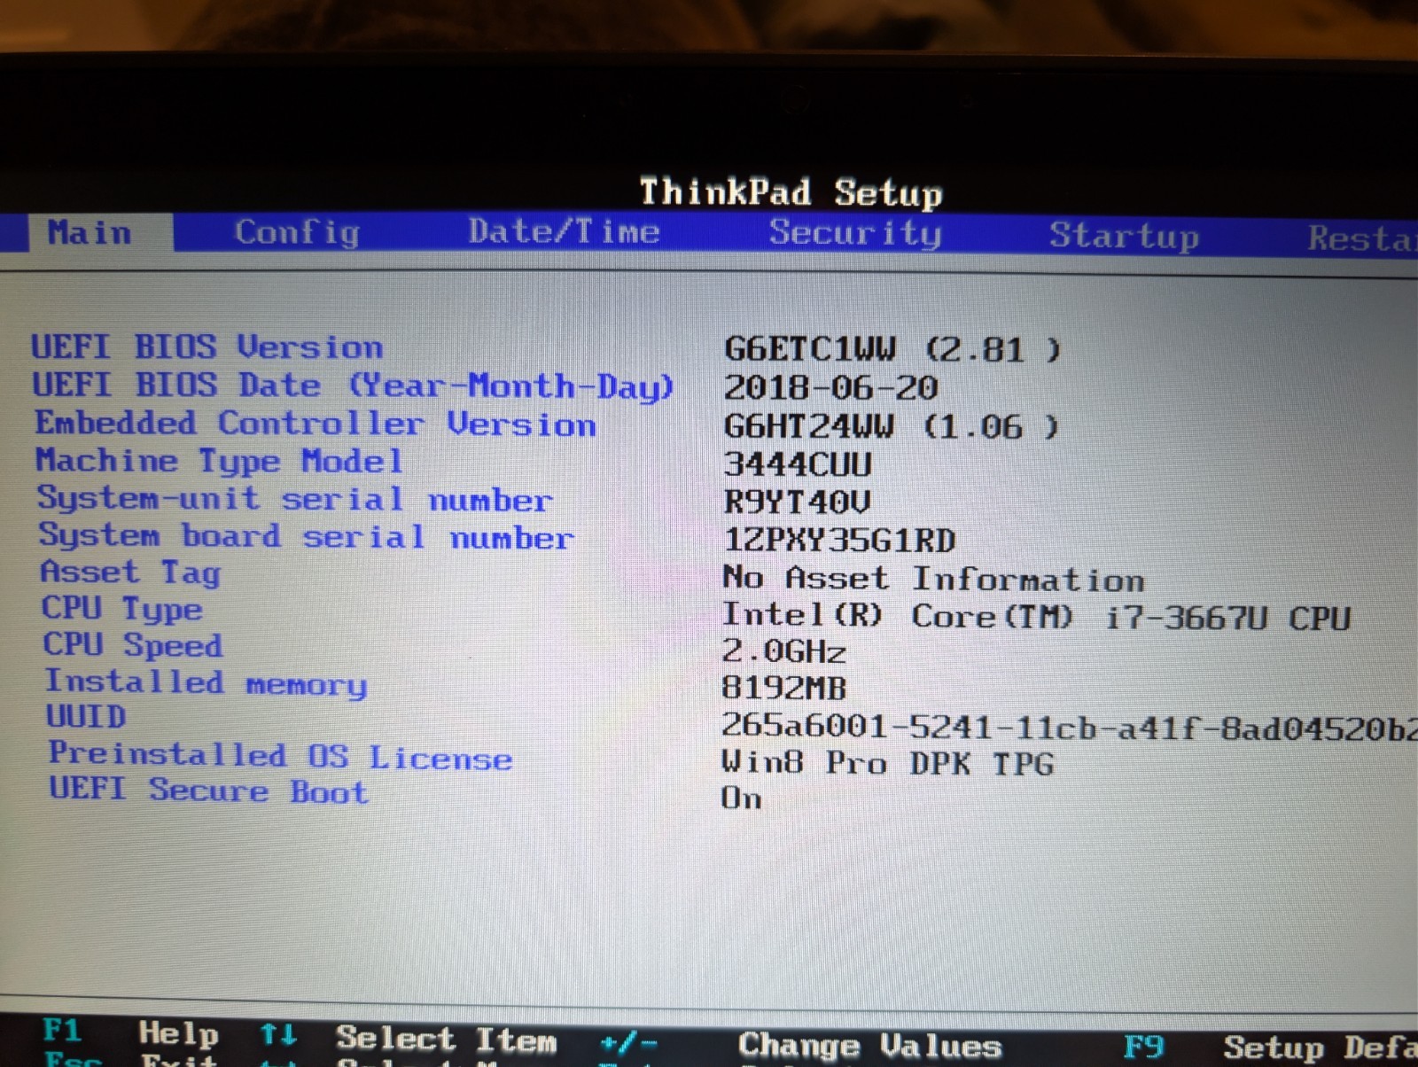Click the Secure Boot On value
The image size is (1418, 1067).
[742, 798]
